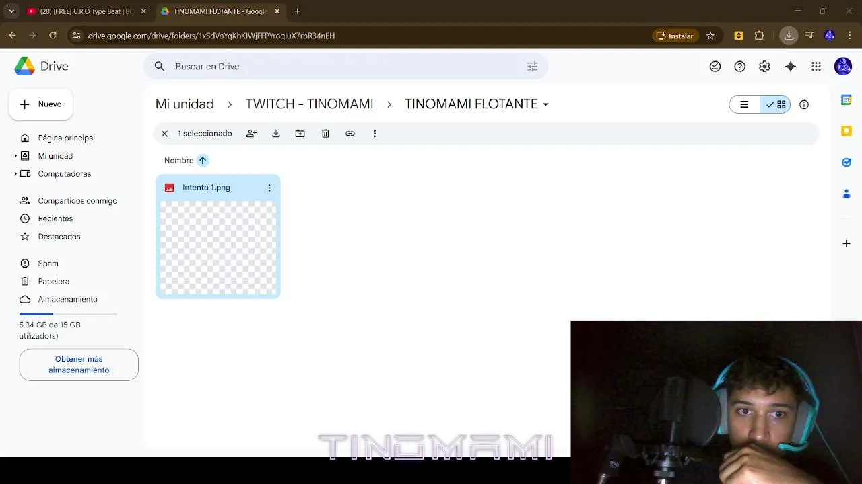Open Drive settings gear
862x484 pixels.
(x=764, y=67)
